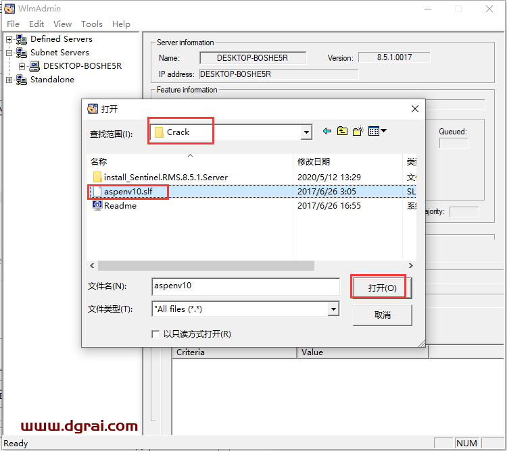The height and width of the screenshot is (451, 507).
Task: Go up one folder level icon
Action: (343, 132)
